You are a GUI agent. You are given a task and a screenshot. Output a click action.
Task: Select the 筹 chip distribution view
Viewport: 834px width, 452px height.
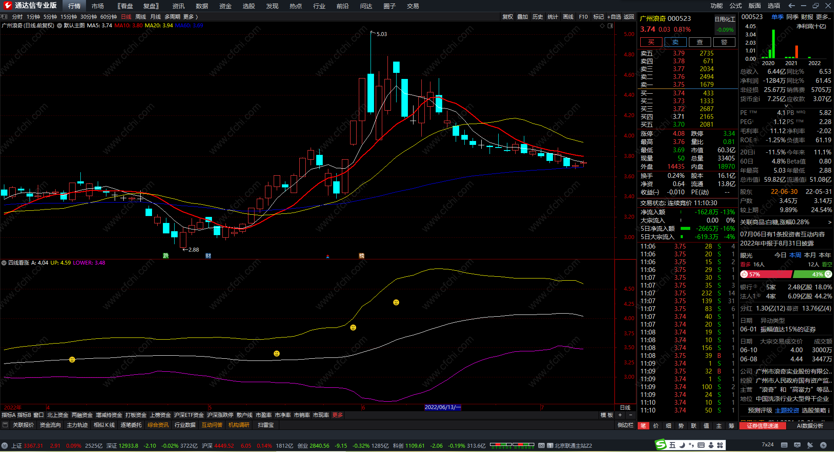(x=731, y=426)
